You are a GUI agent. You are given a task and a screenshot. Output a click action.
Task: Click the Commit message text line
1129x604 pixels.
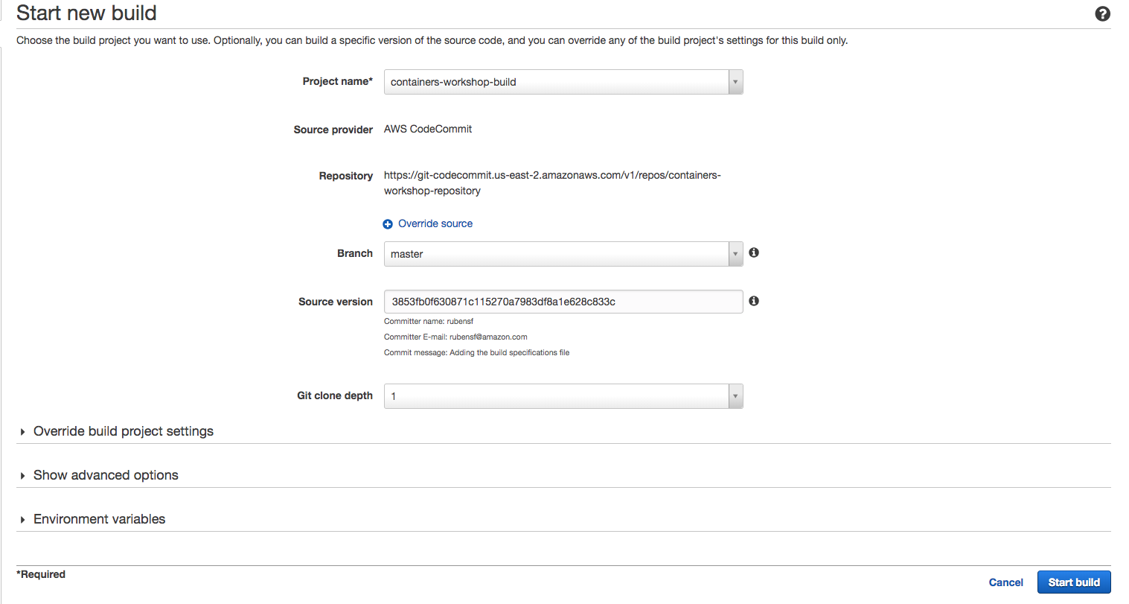tap(476, 352)
